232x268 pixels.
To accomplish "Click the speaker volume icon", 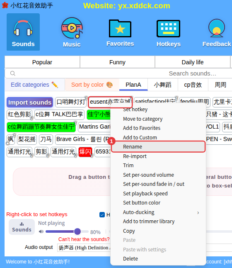I will [41, 231].
